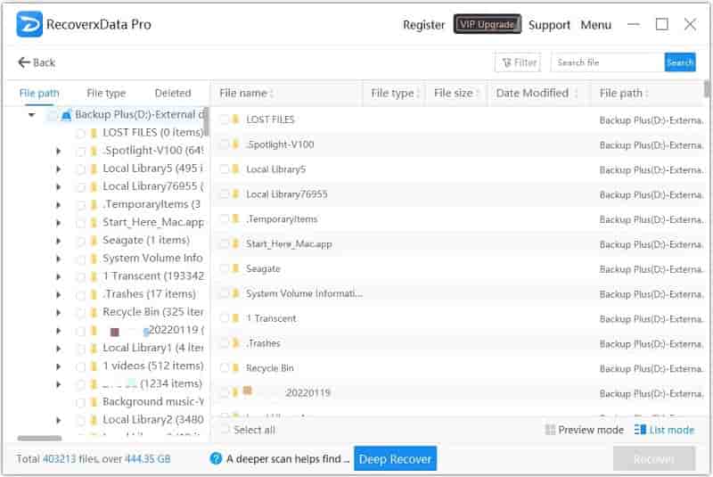This screenshot has width=713, height=477.
Task: Collapse the Backup Plus(D:) tree root
Action: pos(31,115)
